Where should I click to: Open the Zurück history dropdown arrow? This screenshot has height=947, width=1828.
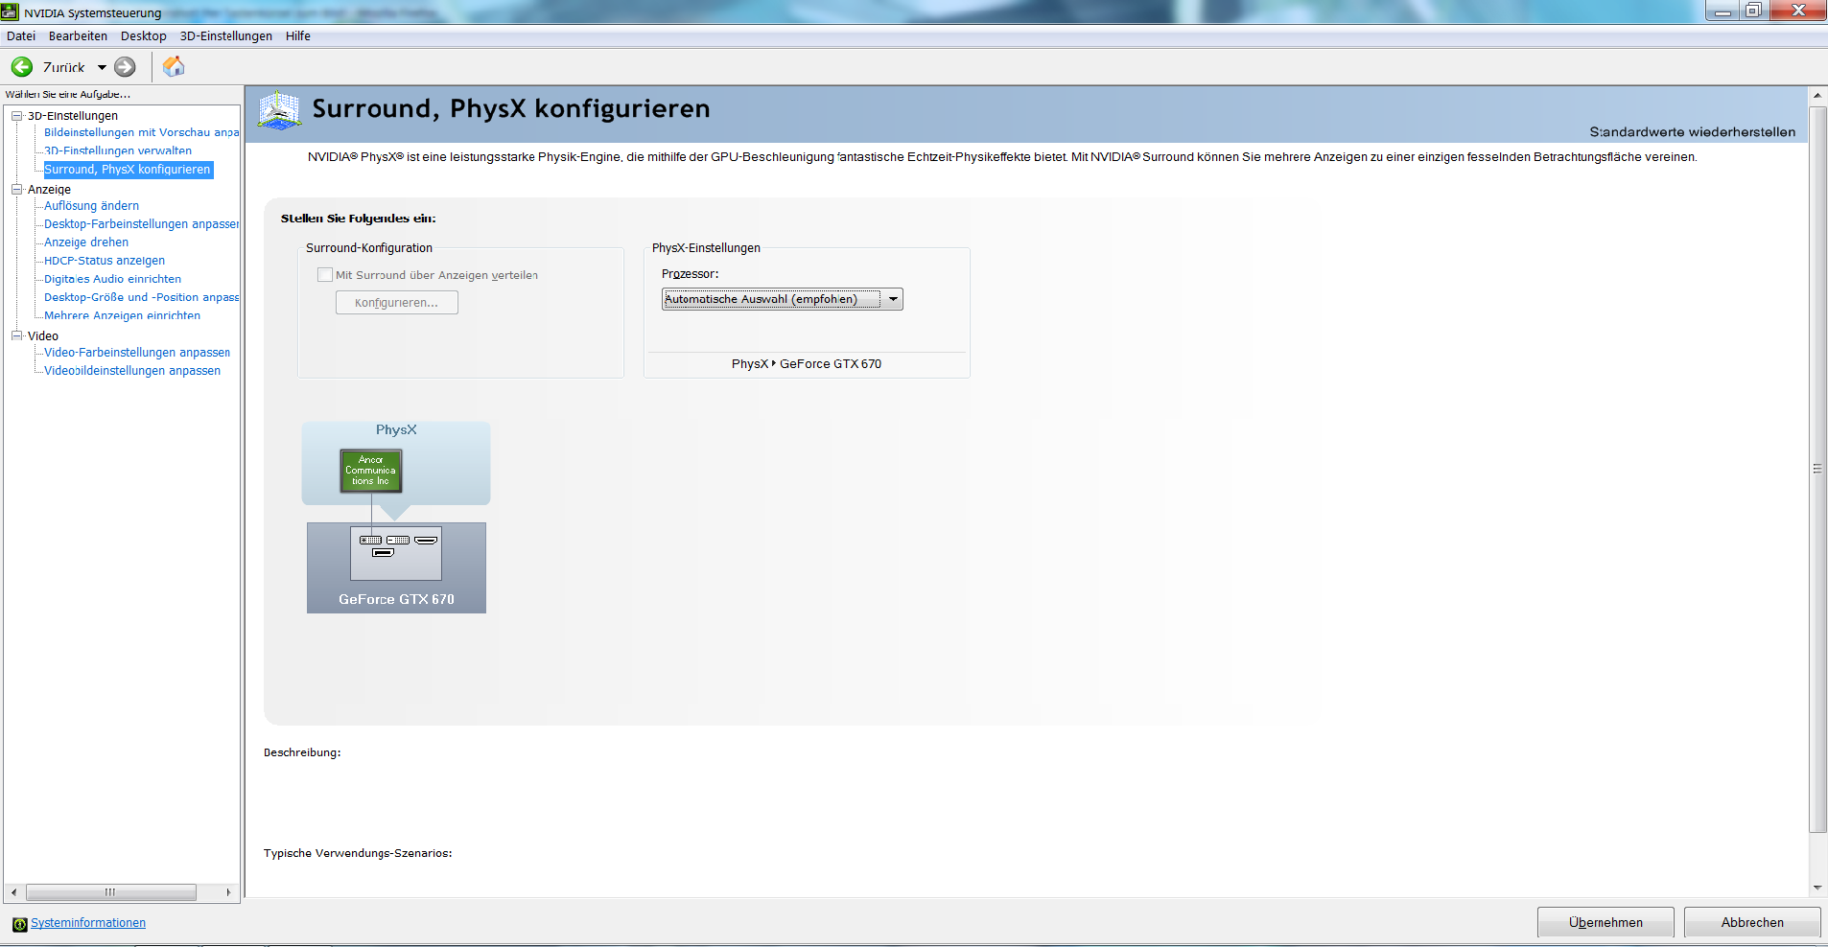102,67
